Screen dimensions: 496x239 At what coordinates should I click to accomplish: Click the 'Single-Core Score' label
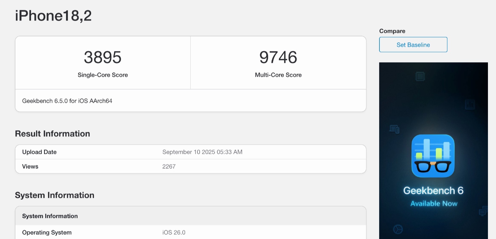click(103, 75)
